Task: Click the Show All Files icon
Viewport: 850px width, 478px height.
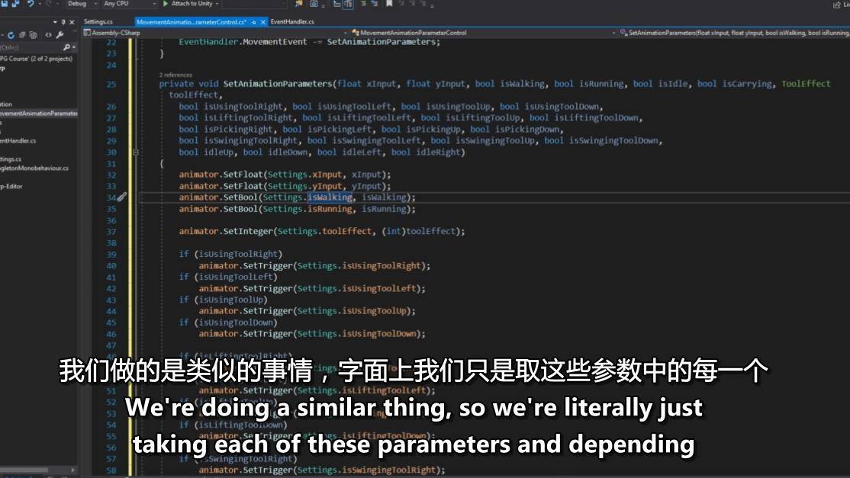Action: click(34, 35)
